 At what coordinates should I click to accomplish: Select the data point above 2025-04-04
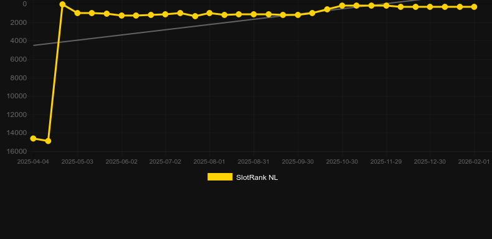(33, 138)
